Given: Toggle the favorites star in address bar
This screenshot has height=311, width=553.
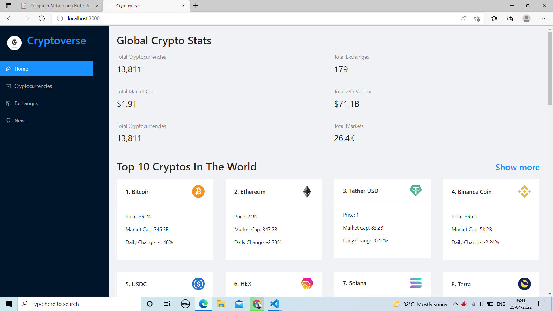Looking at the screenshot, I should [477, 18].
